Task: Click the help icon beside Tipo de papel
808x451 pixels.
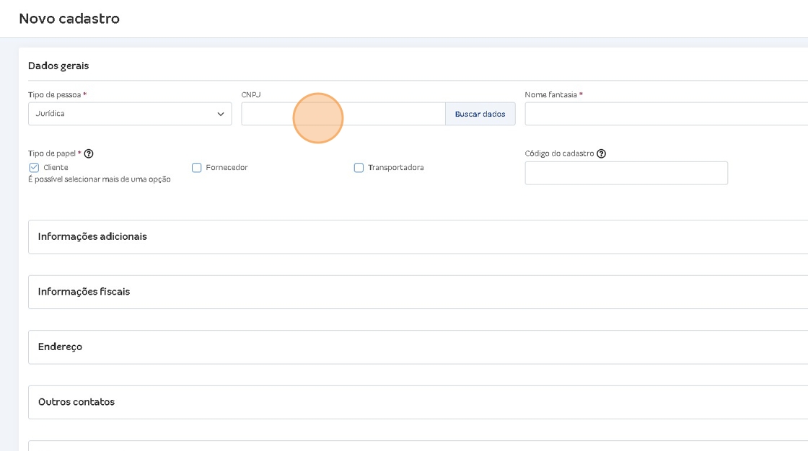Action: click(x=89, y=153)
